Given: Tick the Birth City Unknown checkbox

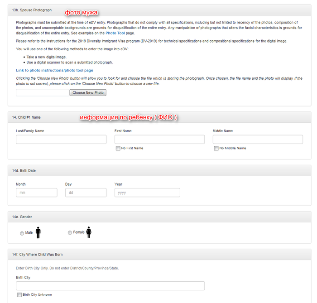Looking at the screenshot, I should (19, 294).
